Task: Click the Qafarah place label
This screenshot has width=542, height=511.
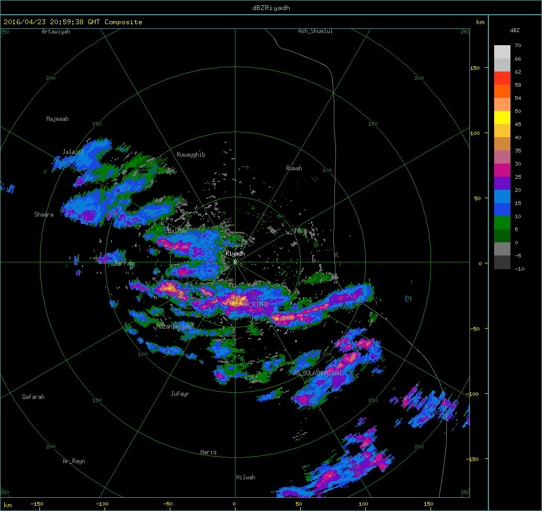Action: tap(33, 397)
